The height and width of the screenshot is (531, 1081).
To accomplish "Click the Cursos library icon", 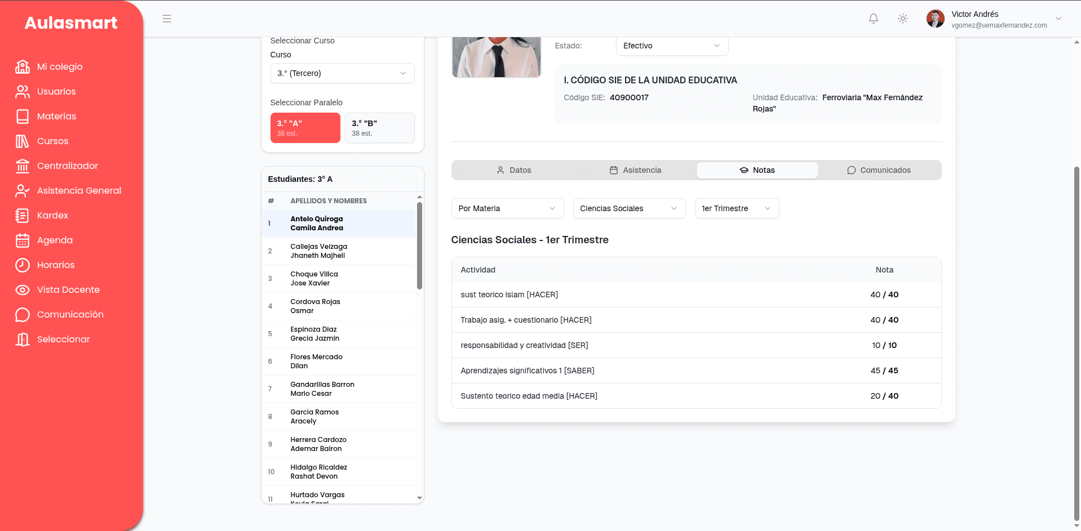I will pyautogui.click(x=23, y=141).
